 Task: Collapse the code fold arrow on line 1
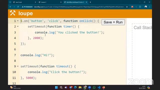pos(18,21)
